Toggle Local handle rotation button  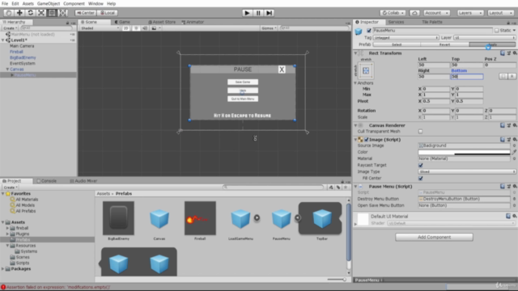(107, 13)
